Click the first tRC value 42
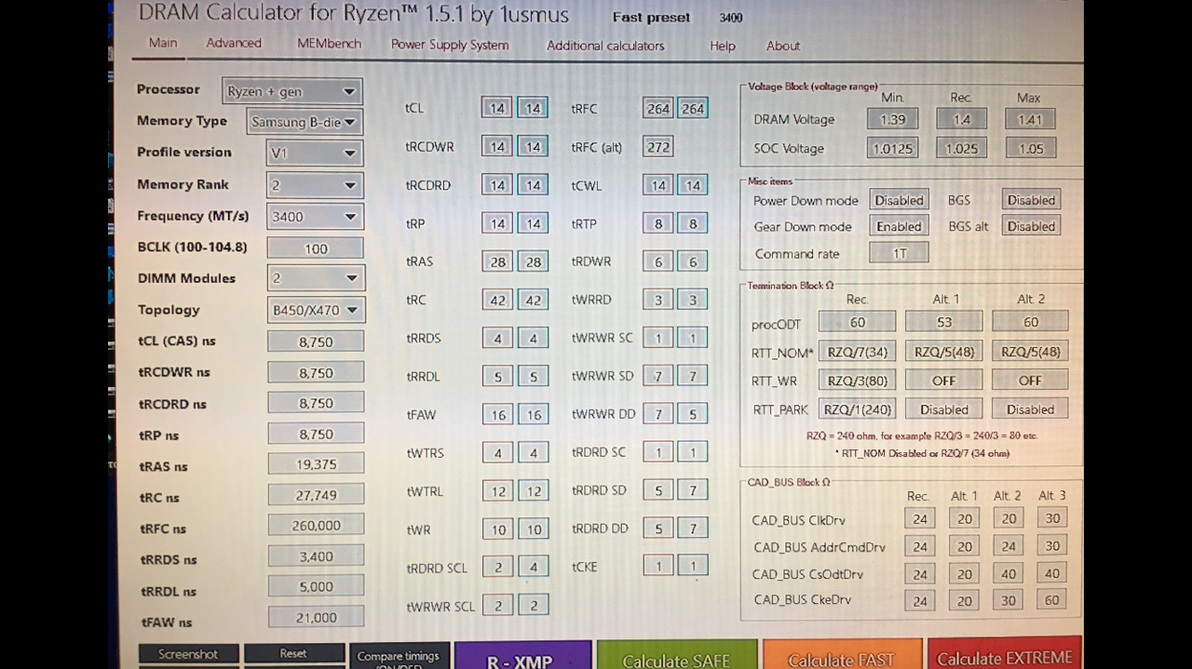The width and height of the screenshot is (1192, 669). tap(497, 301)
